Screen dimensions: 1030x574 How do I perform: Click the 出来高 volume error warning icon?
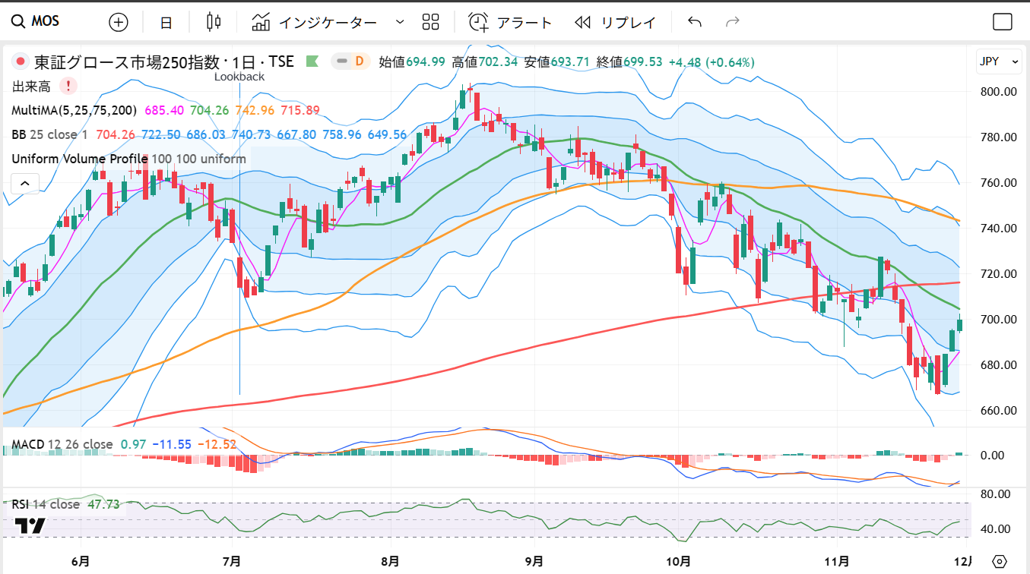click(68, 86)
